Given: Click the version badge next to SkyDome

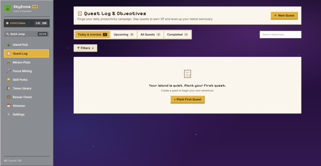Looking at the screenshot, I should pyautogui.click(x=35, y=6).
